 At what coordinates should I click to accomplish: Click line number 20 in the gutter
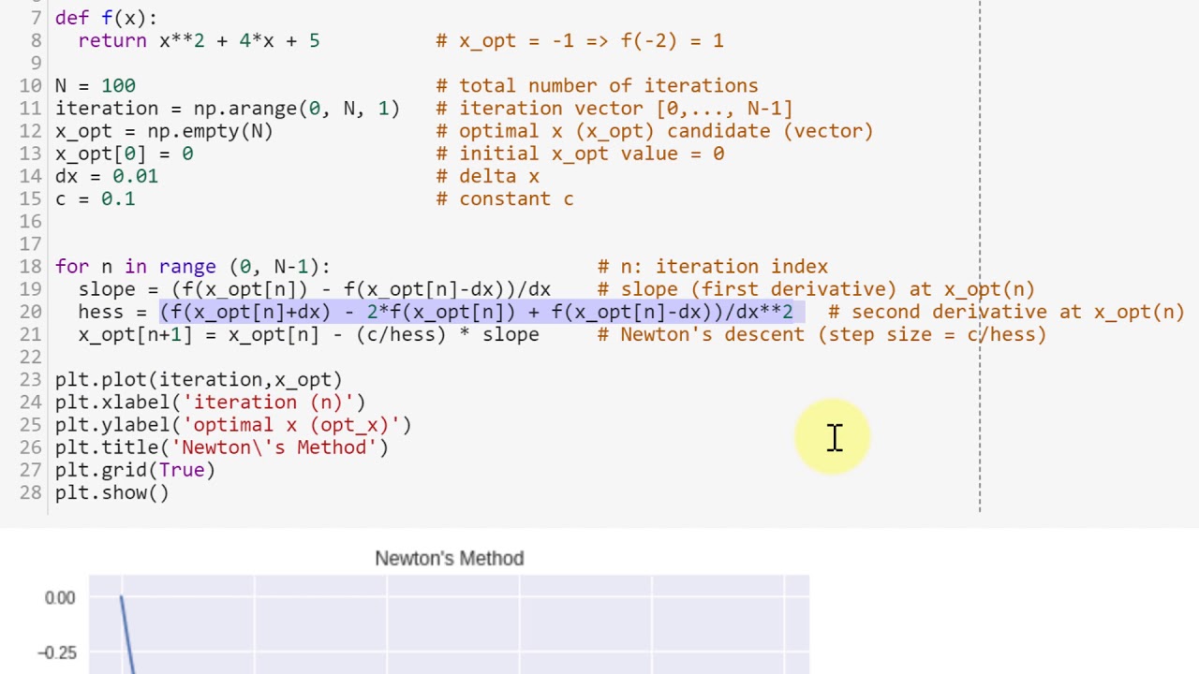point(30,311)
